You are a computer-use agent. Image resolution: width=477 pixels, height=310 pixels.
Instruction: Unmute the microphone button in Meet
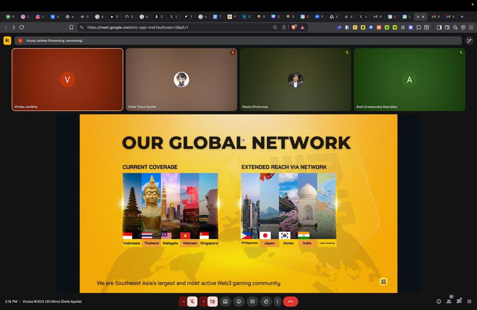click(192, 302)
